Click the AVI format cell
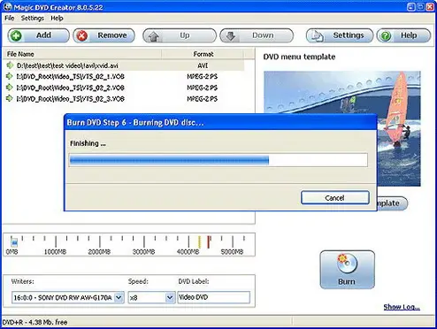 (x=203, y=65)
